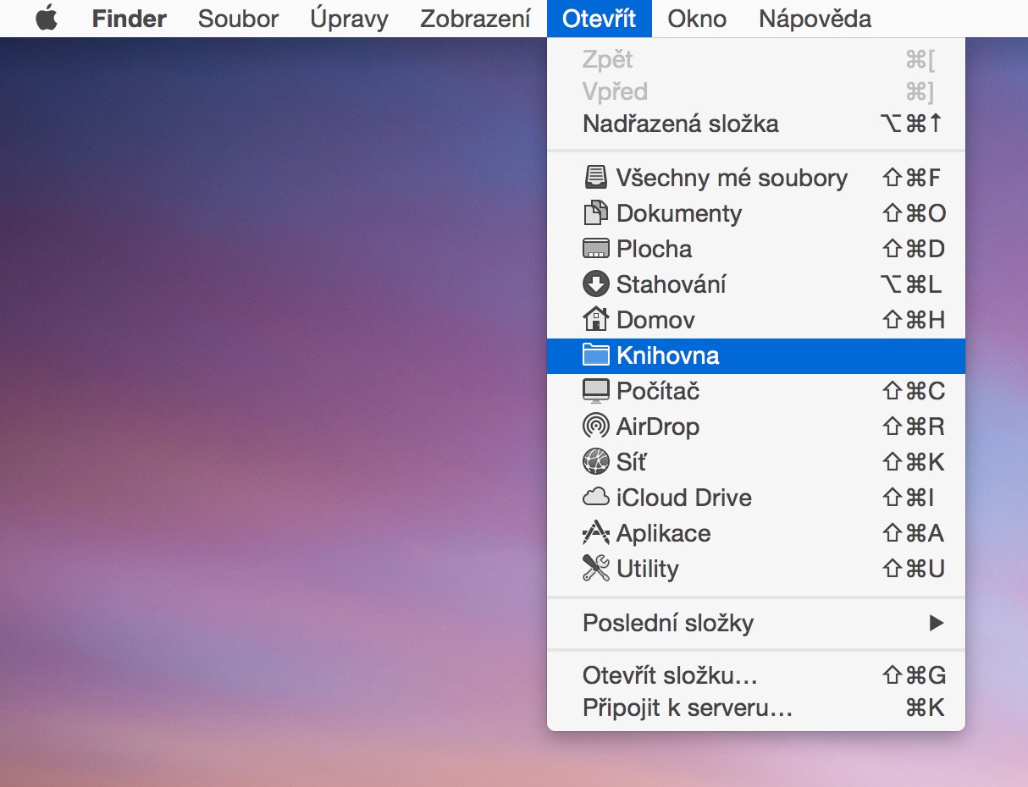Viewport: 1028px width, 787px height.
Task: Select highlighted Knihovna label
Action: tap(668, 355)
